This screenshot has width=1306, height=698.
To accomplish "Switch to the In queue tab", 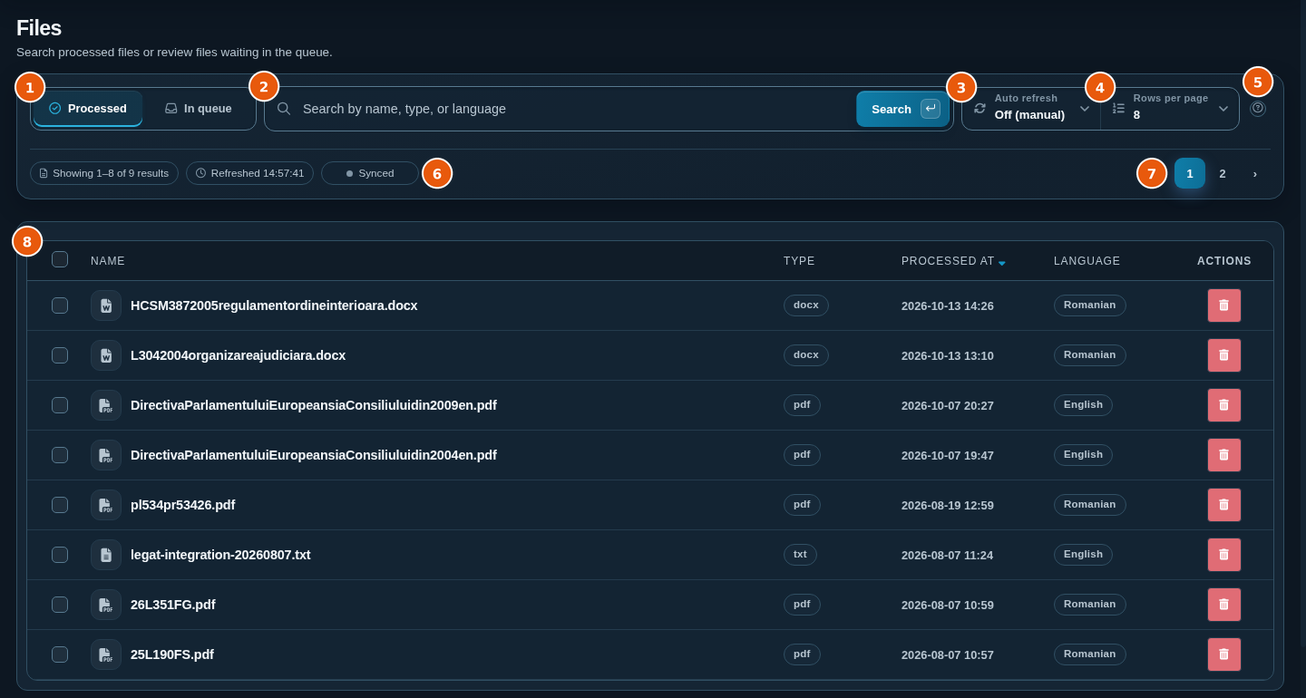I will click(199, 109).
